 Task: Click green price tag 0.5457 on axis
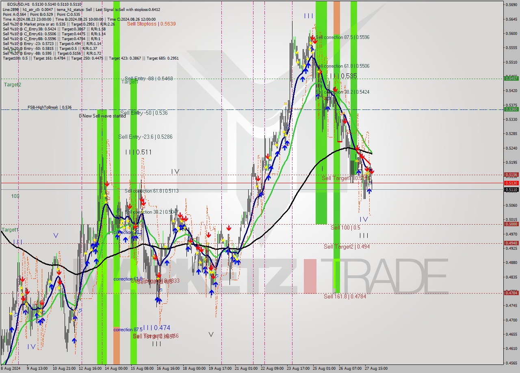click(x=511, y=78)
